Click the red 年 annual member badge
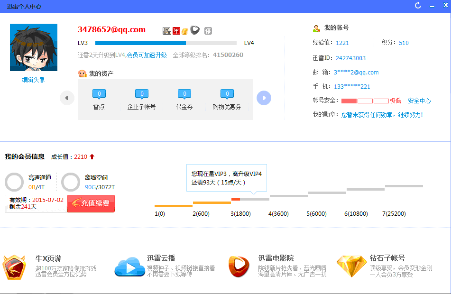 tap(176, 31)
